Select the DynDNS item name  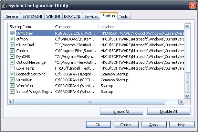pyautogui.click(x=23, y=57)
